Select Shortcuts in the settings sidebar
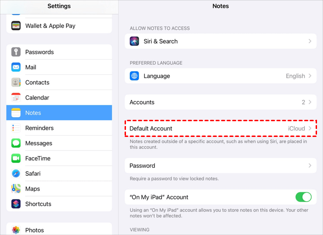Screen dimensions: 323x235 pos(38,204)
